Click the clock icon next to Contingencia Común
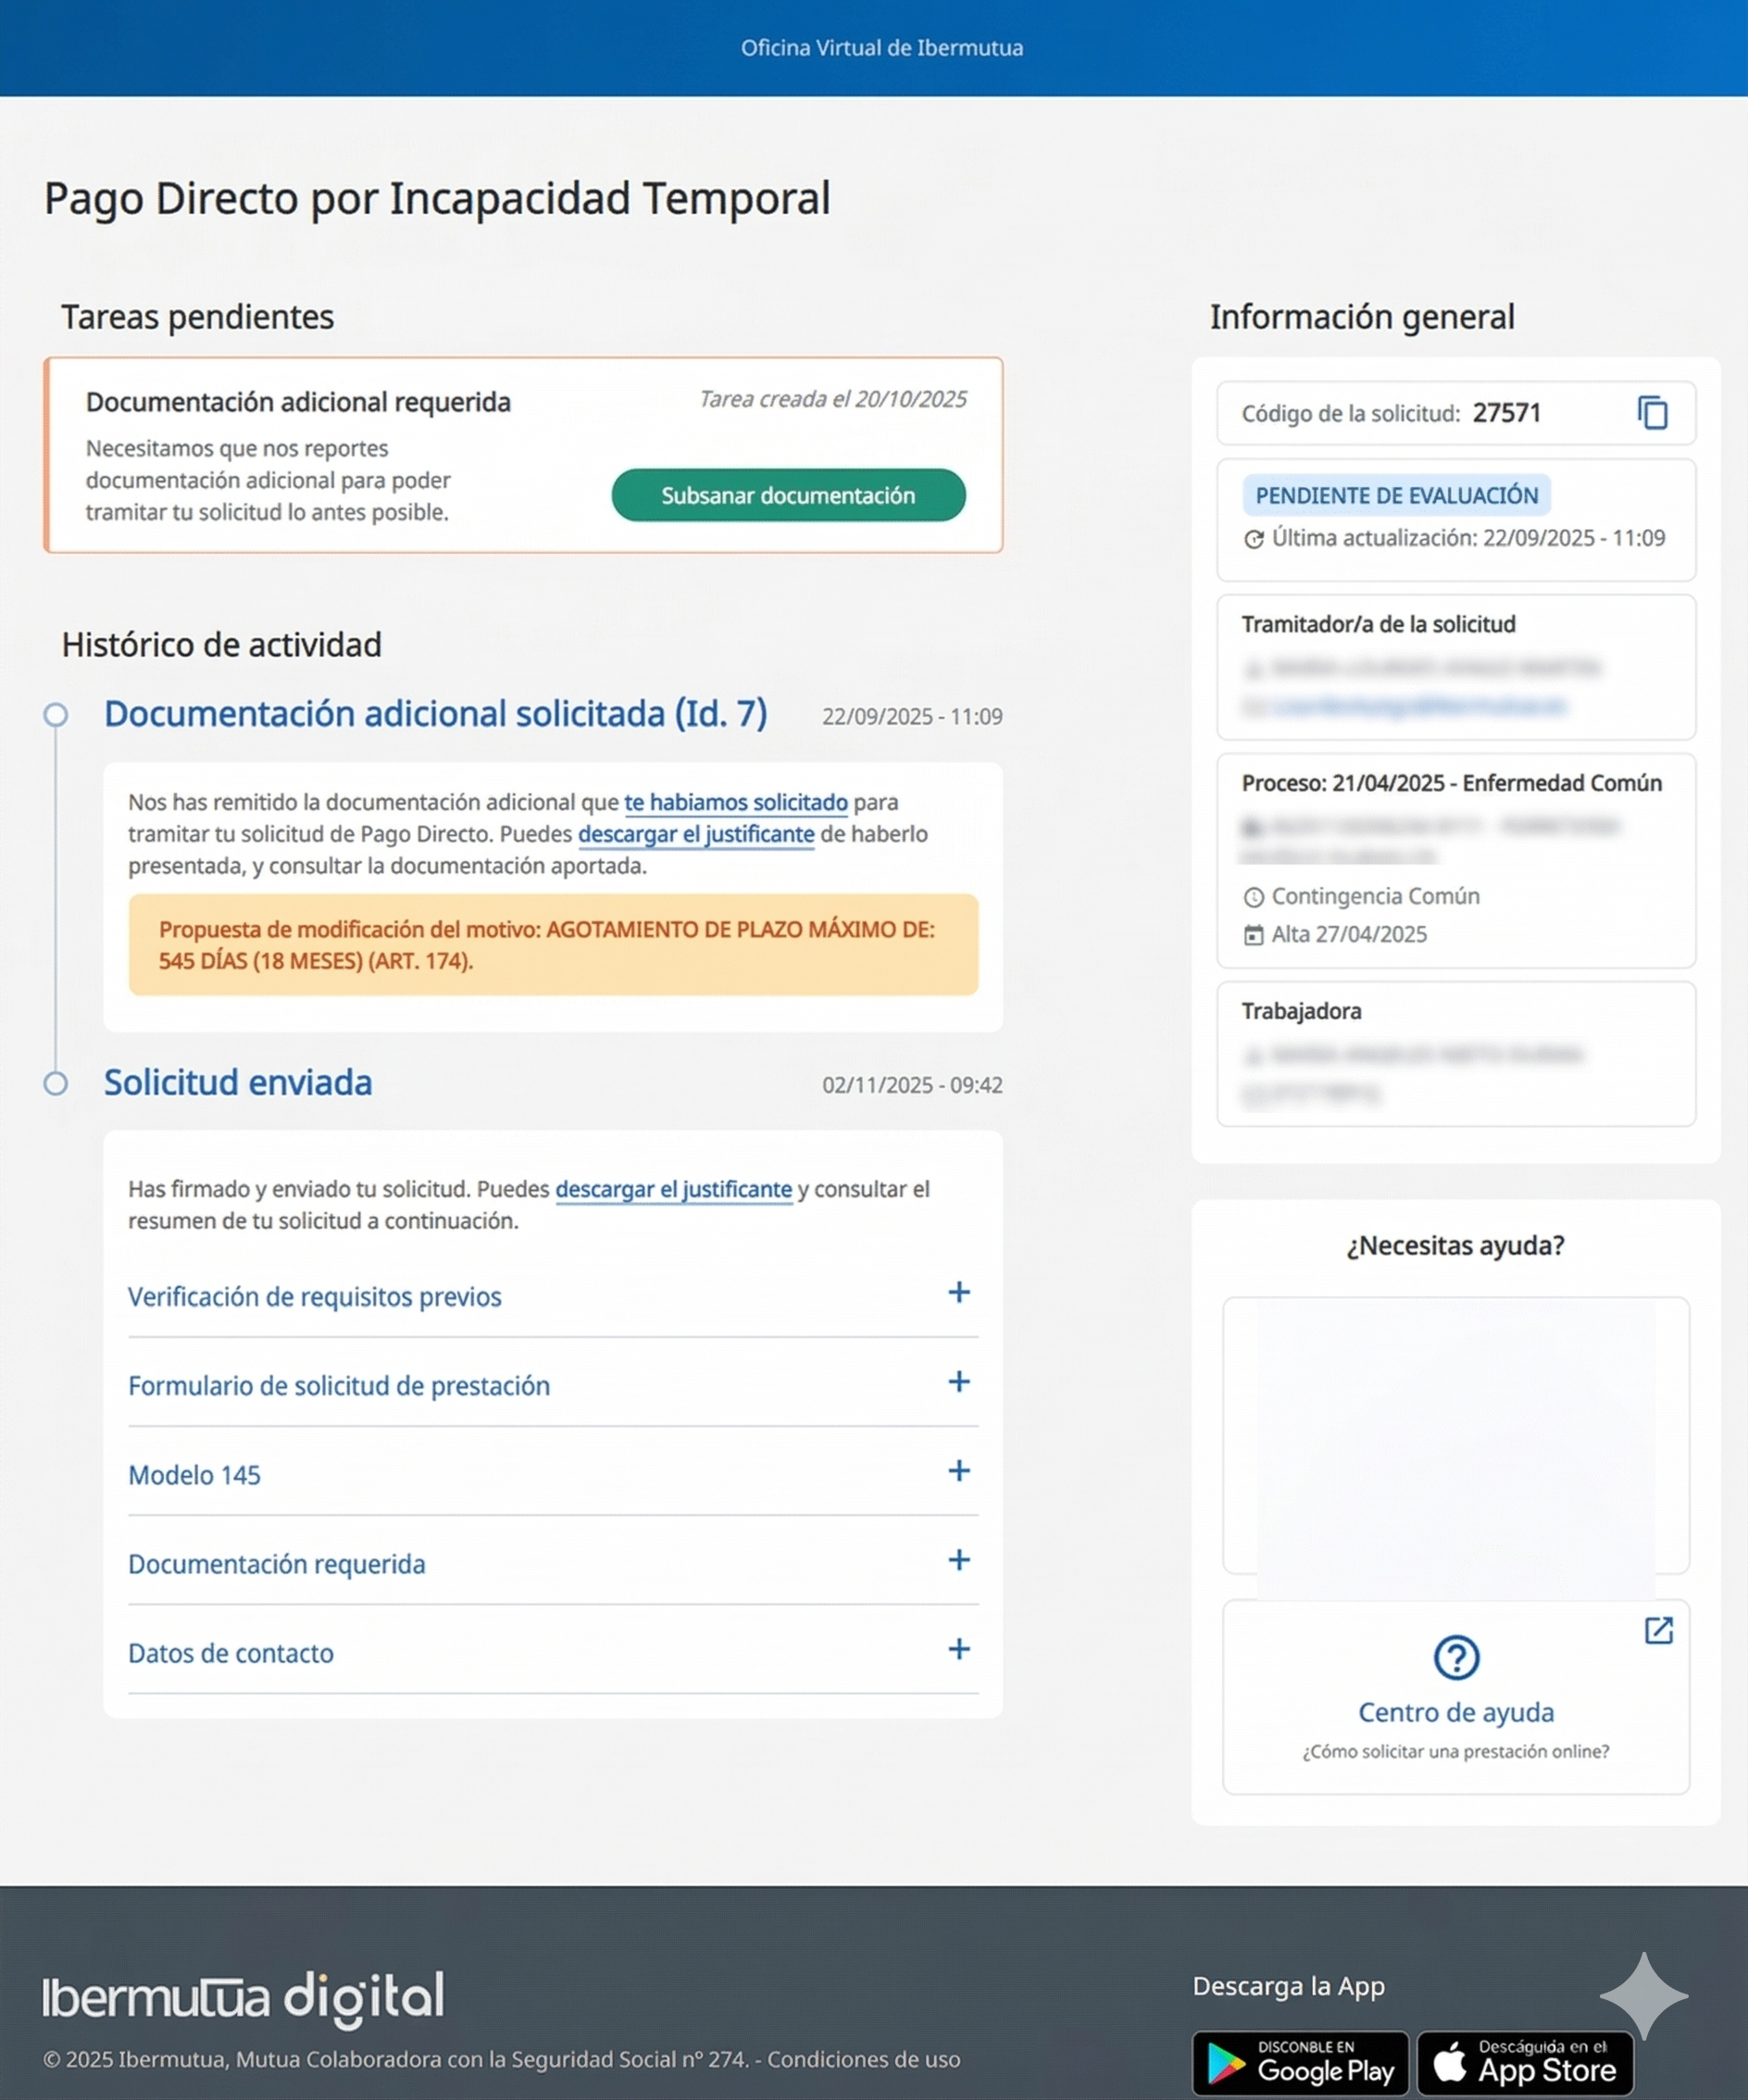The width and height of the screenshot is (1748, 2100). tap(1253, 897)
